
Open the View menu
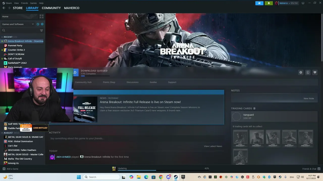[x=16, y=3]
